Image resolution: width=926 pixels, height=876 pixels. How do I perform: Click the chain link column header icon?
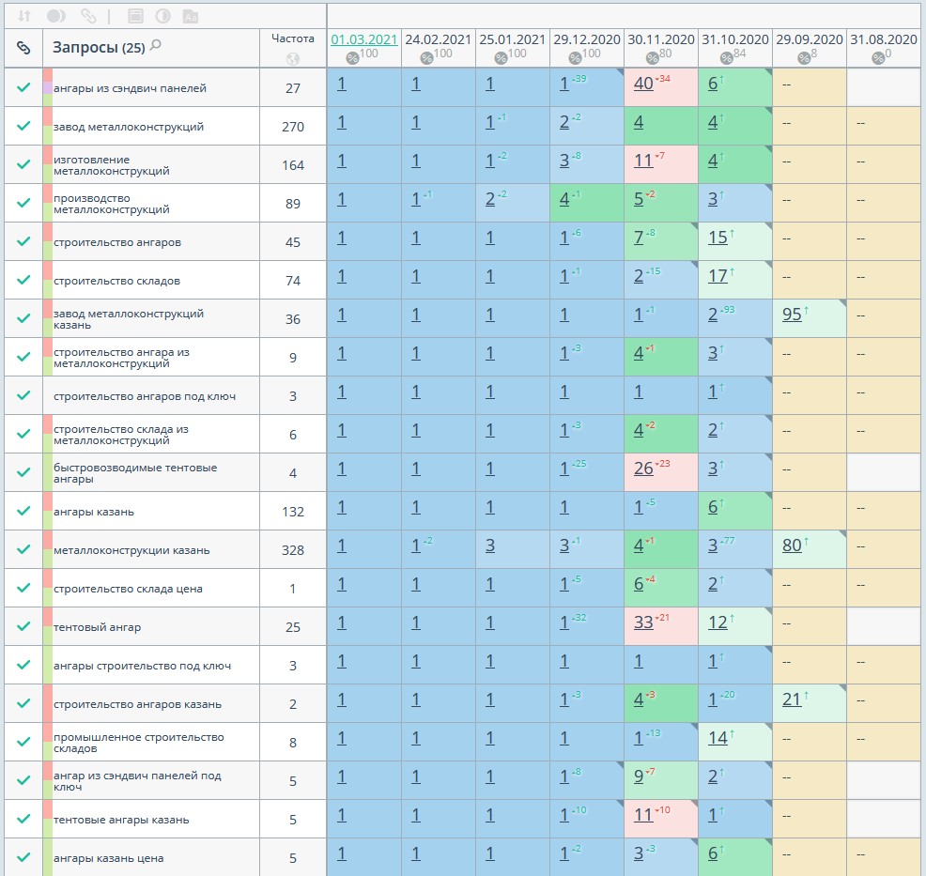(x=23, y=47)
